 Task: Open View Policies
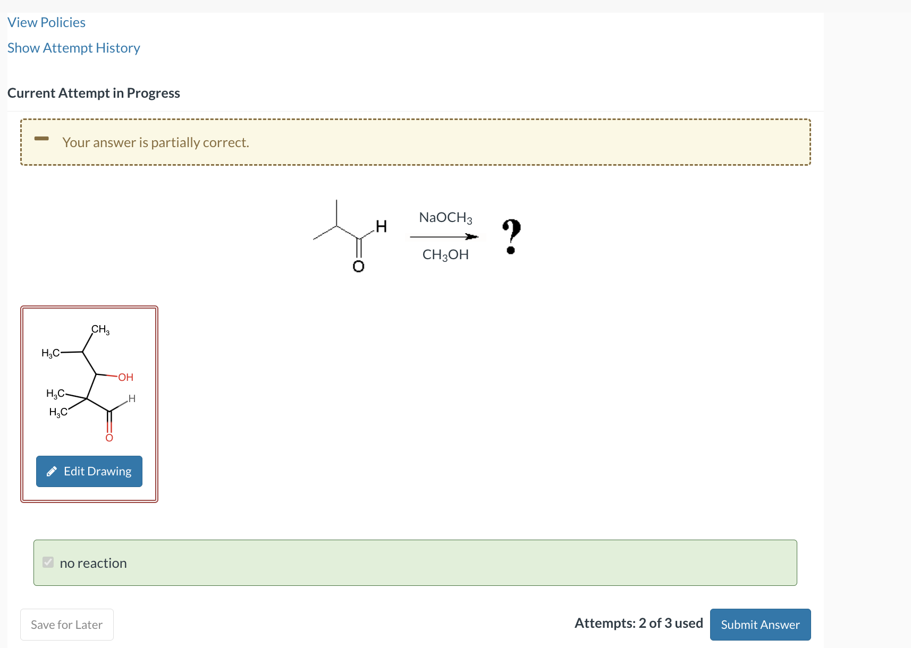(46, 22)
